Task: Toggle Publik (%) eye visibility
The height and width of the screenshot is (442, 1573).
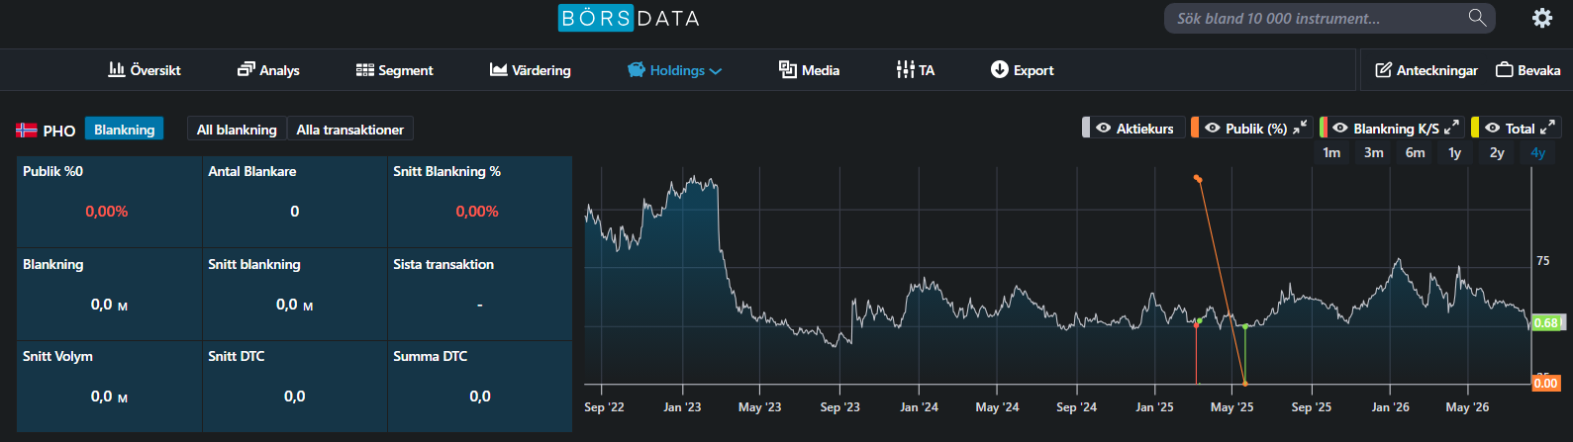Action: [1212, 128]
